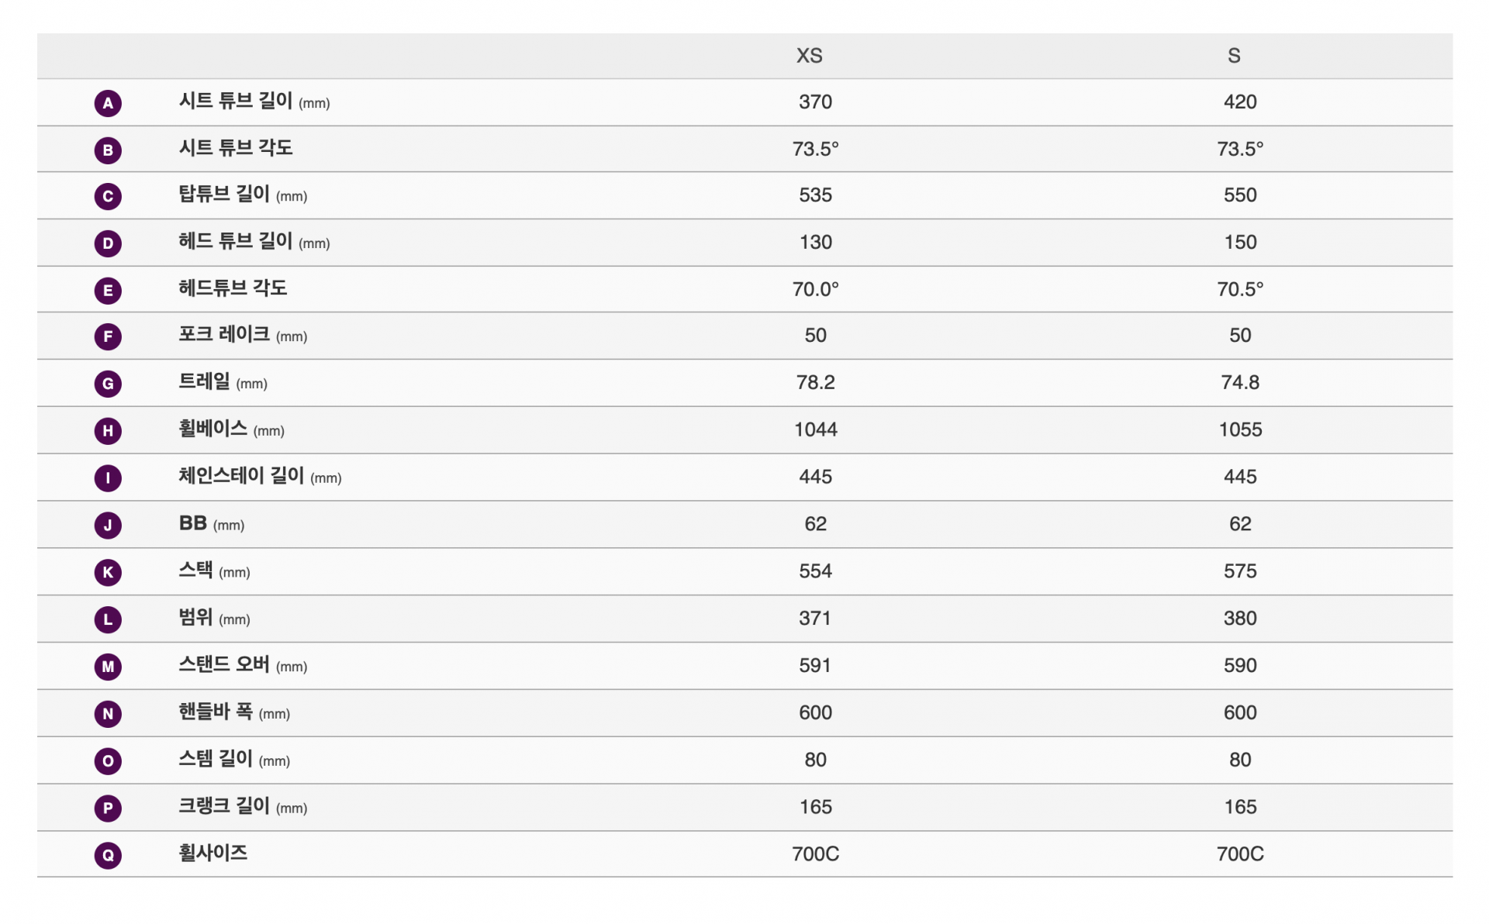Select the C marker for top tube length

(108, 196)
